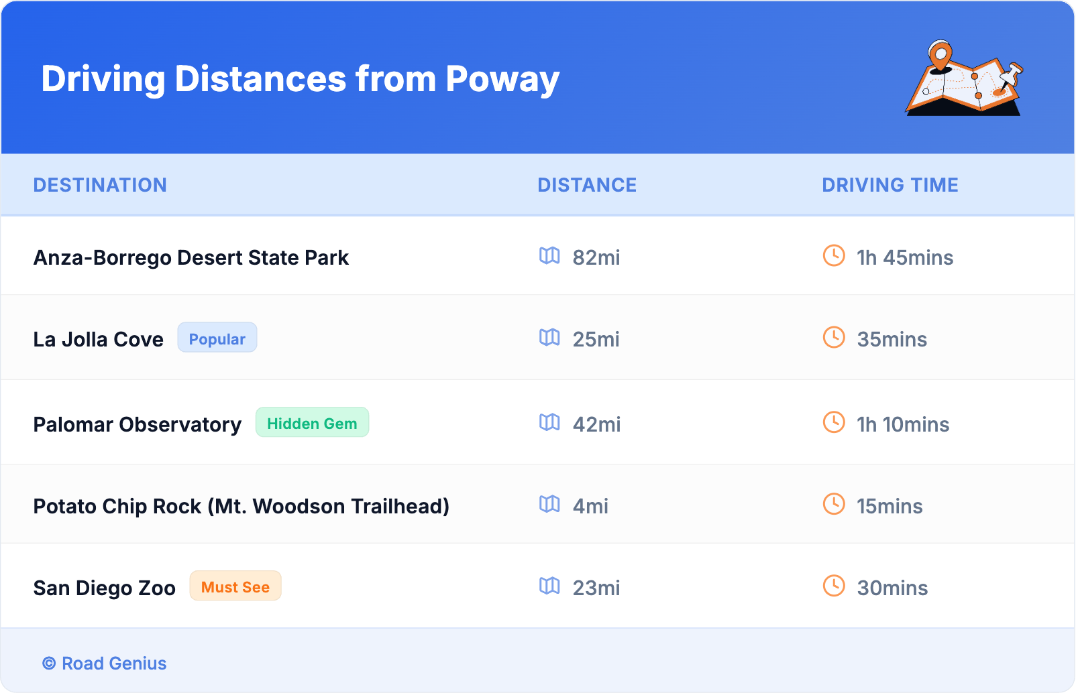Image resolution: width=1076 pixels, height=693 pixels.
Task: Click the Destination column header
Action: 100,185
